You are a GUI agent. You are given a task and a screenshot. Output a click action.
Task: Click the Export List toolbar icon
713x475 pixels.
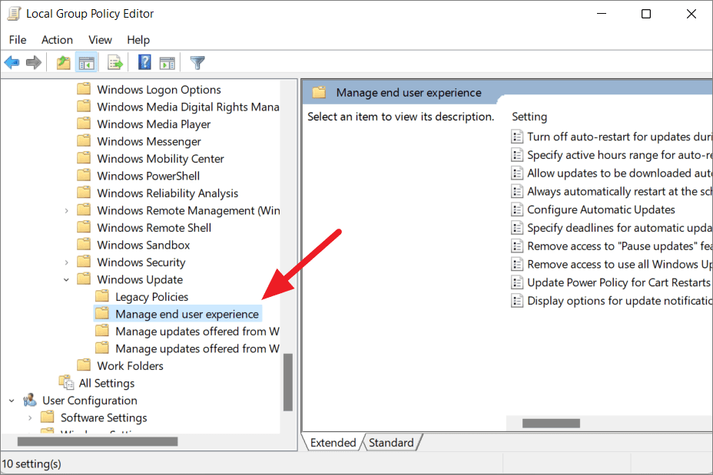click(x=115, y=62)
